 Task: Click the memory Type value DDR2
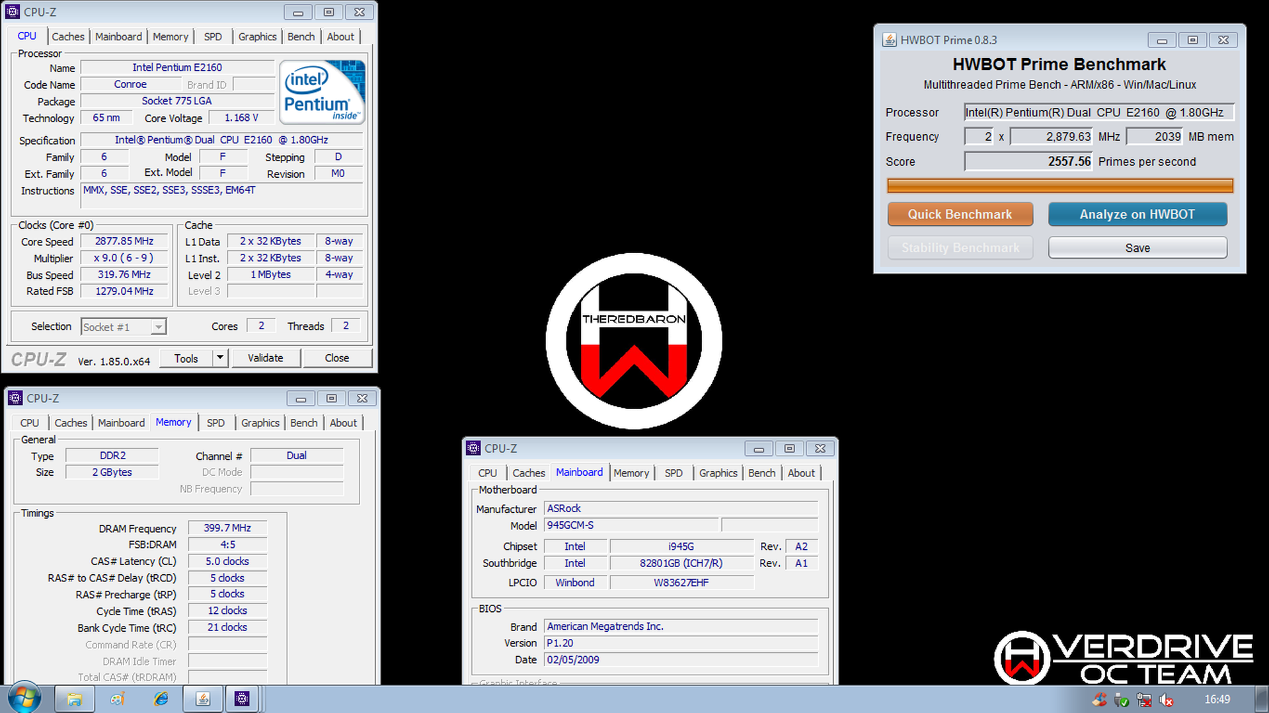coord(112,455)
